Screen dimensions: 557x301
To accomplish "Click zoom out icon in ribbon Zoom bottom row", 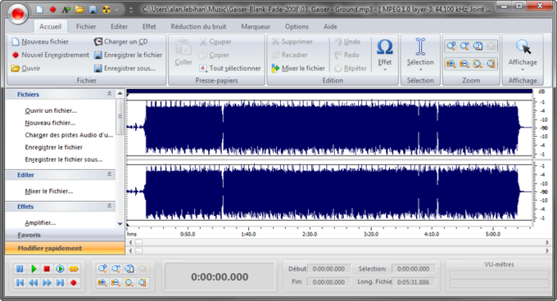I will (x=464, y=64).
